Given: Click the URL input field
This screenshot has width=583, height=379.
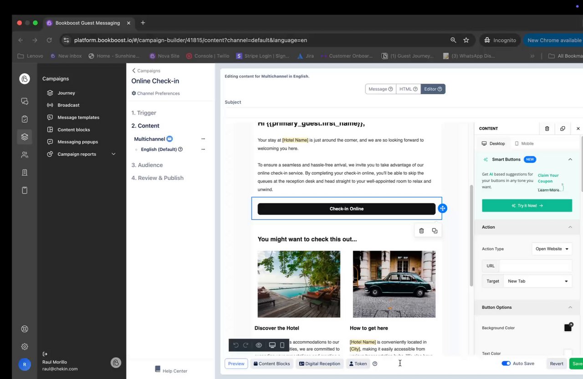Looking at the screenshot, I should point(535,266).
